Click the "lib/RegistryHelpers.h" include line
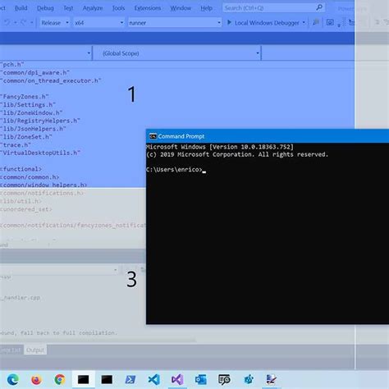This screenshot has width=389, height=389. pyautogui.click(x=40, y=121)
